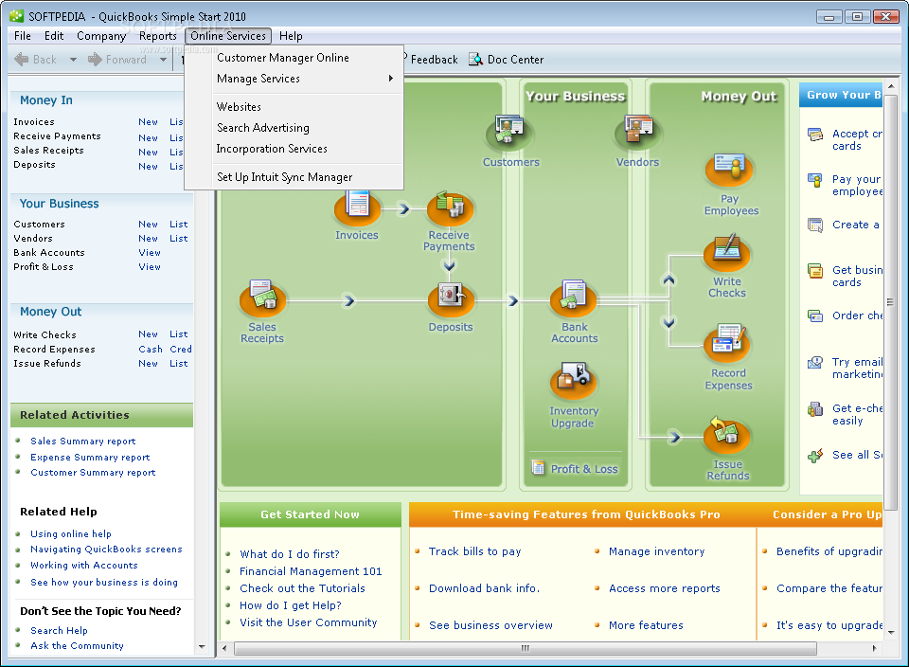Viewport: 909px width, 667px height.
Task: Click Access more reports link
Action: [x=665, y=588]
